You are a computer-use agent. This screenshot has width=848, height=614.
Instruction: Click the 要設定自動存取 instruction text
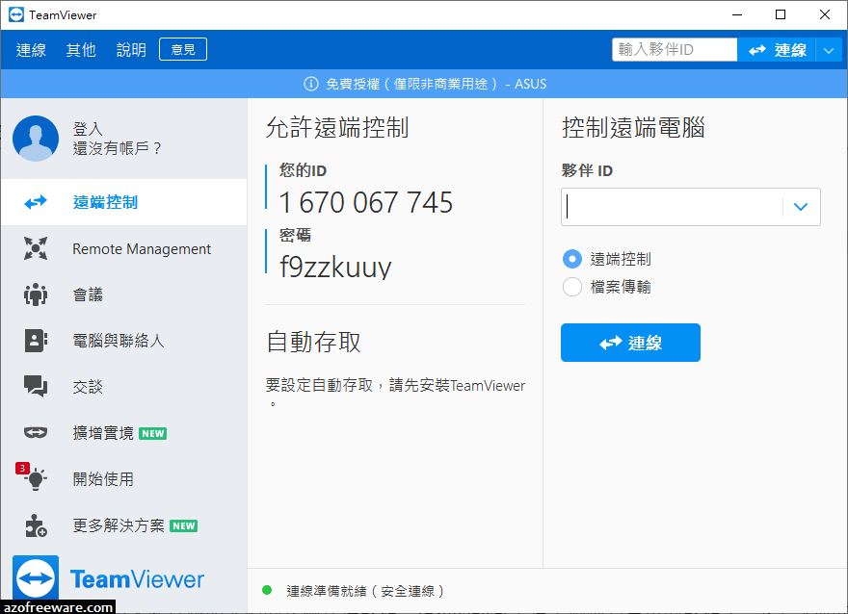[x=395, y=392]
